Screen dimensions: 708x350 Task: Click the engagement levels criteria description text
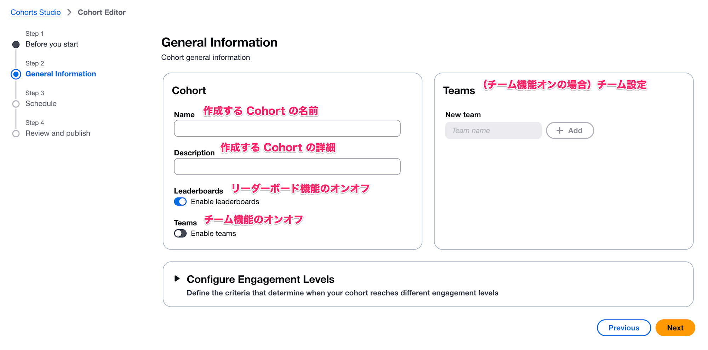tap(342, 293)
